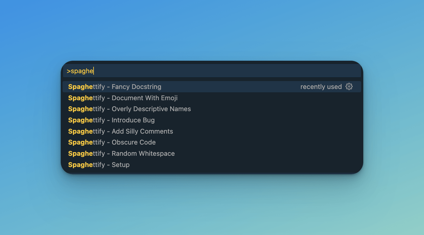This screenshot has width=424, height=235.
Task: Click the ">" prefix in the input
Action: 69,71
